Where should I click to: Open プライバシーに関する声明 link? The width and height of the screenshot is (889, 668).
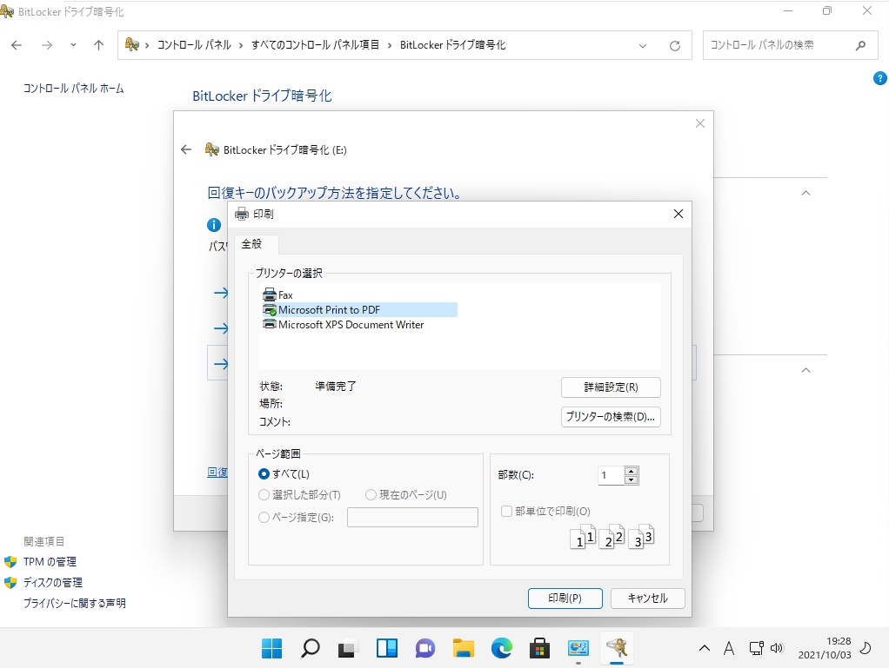click(x=74, y=604)
